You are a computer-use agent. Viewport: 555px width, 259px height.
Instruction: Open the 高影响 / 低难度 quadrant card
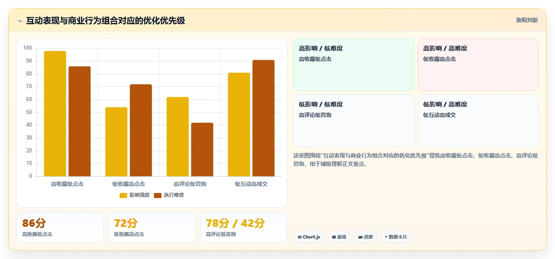point(354,65)
